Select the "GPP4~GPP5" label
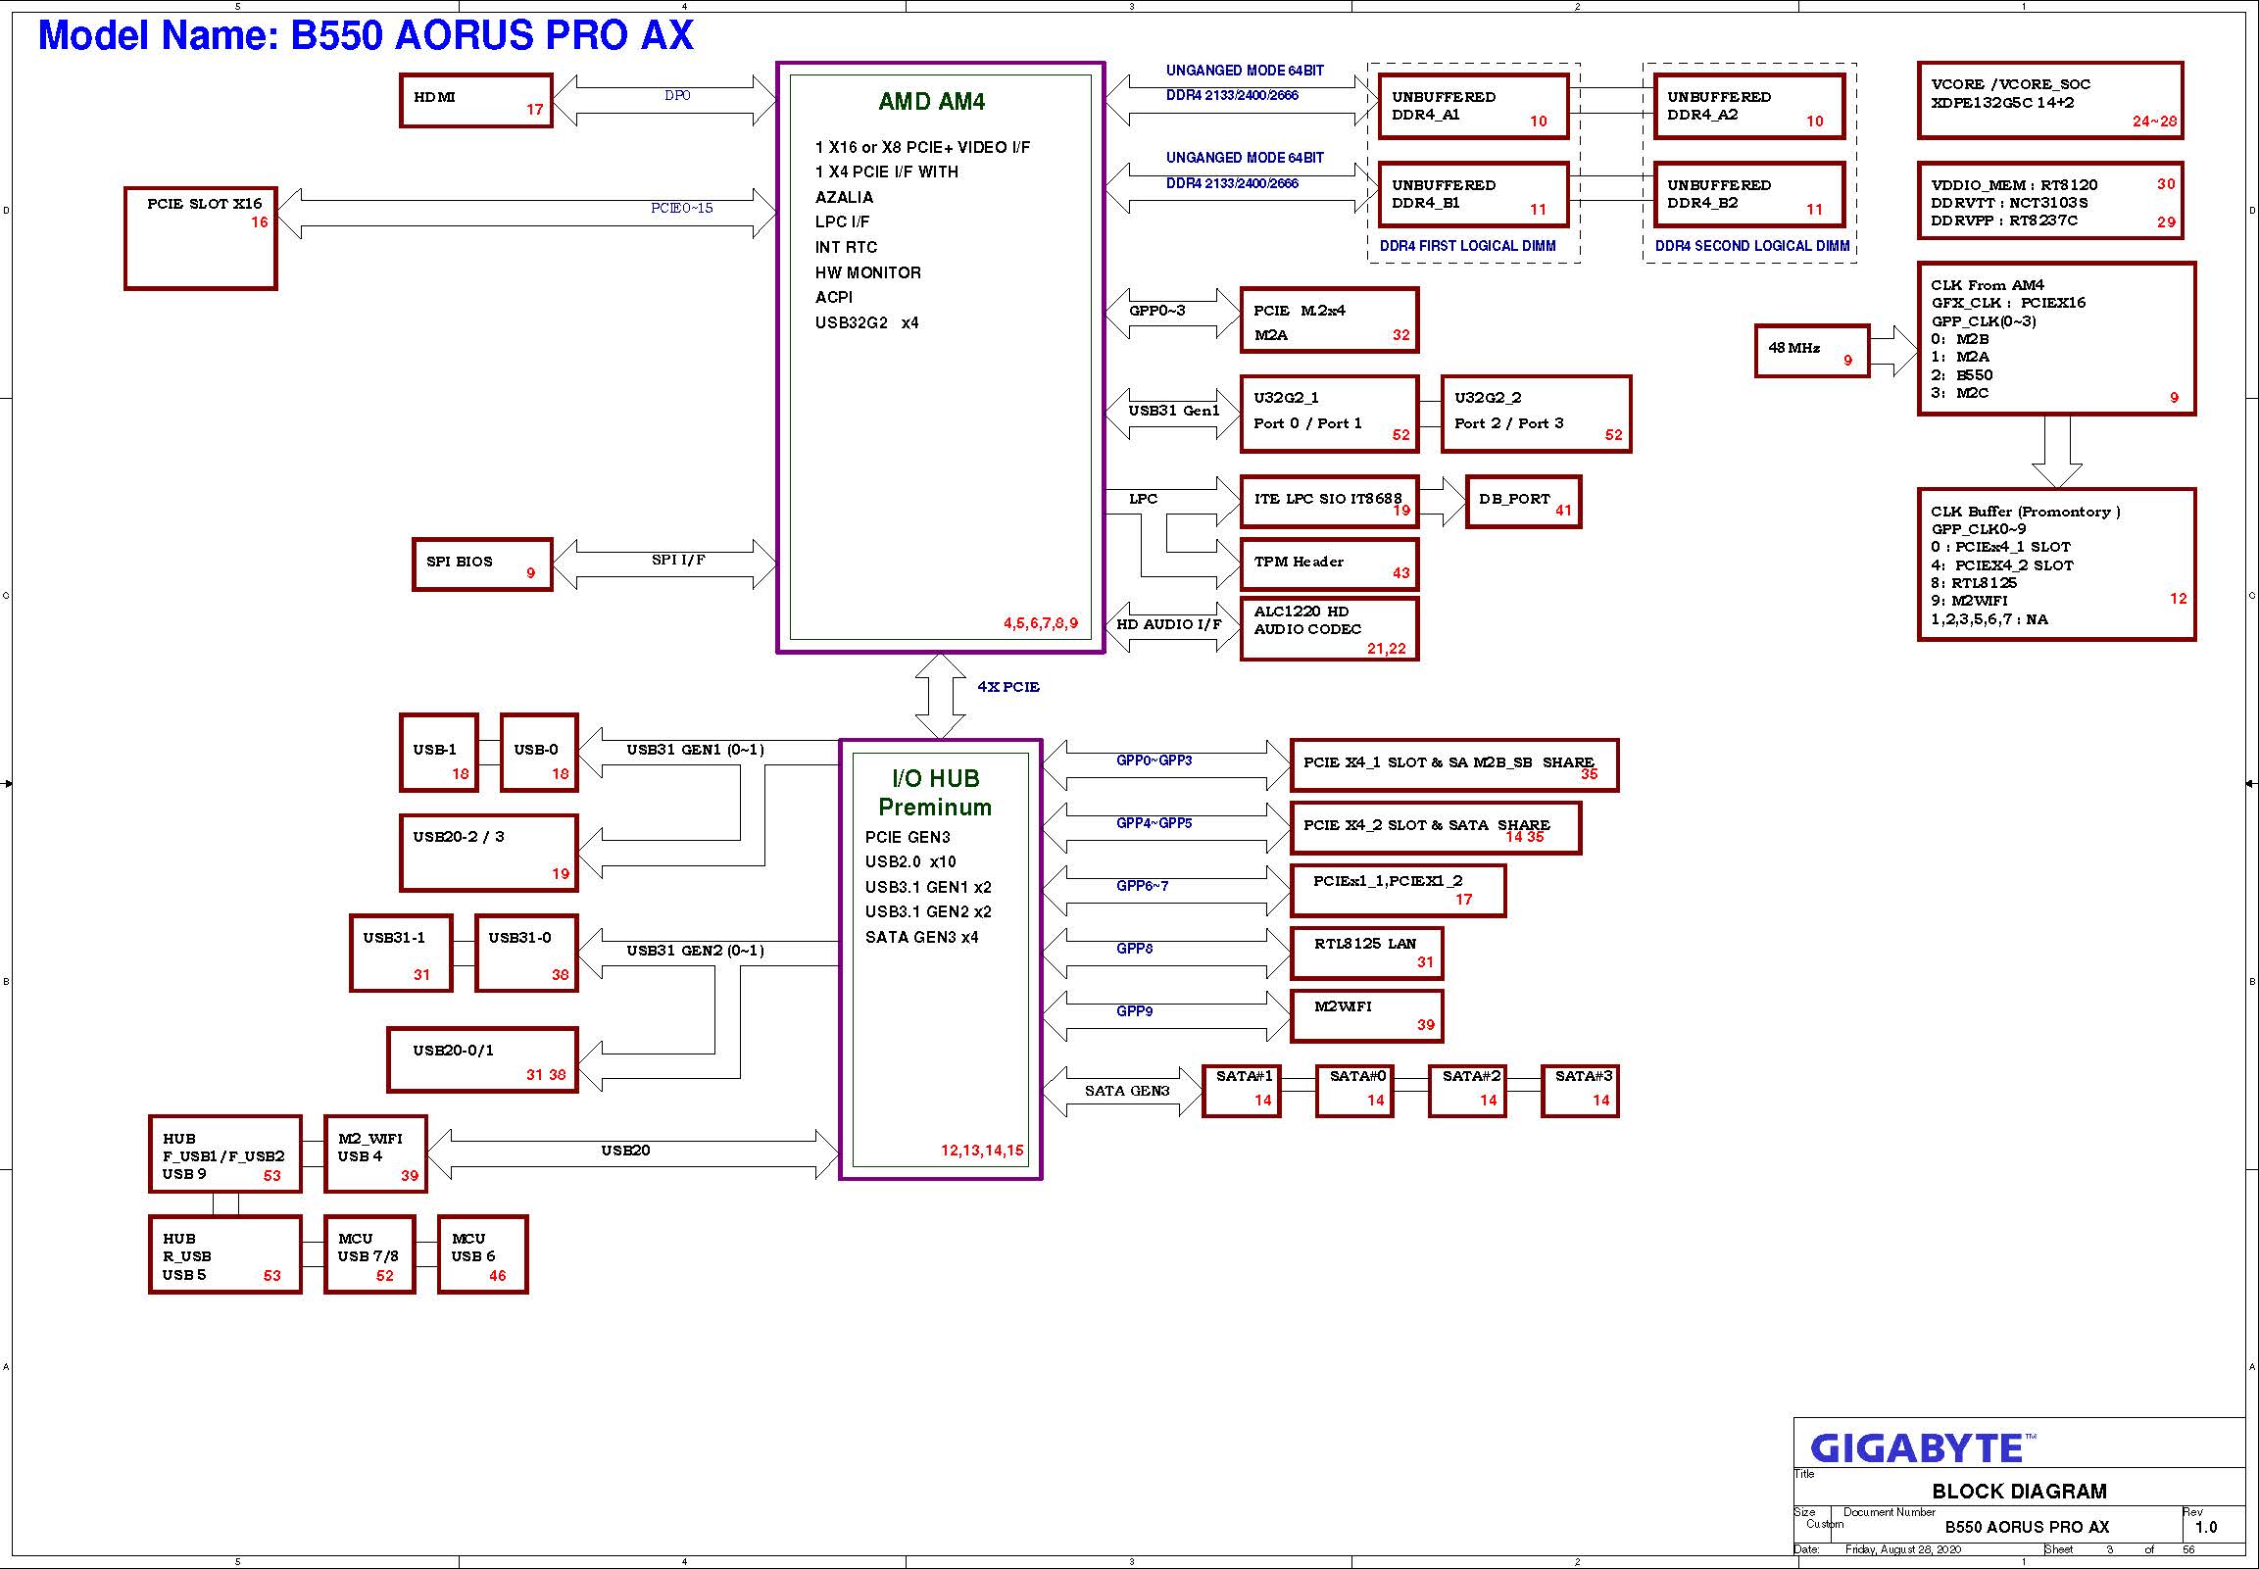 [1154, 824]
